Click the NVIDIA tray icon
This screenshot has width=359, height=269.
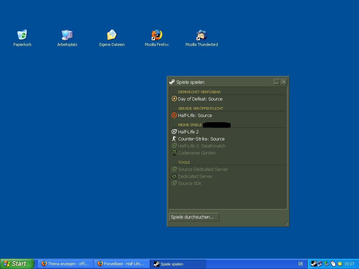pyautogui.click(x=339, y=264)
